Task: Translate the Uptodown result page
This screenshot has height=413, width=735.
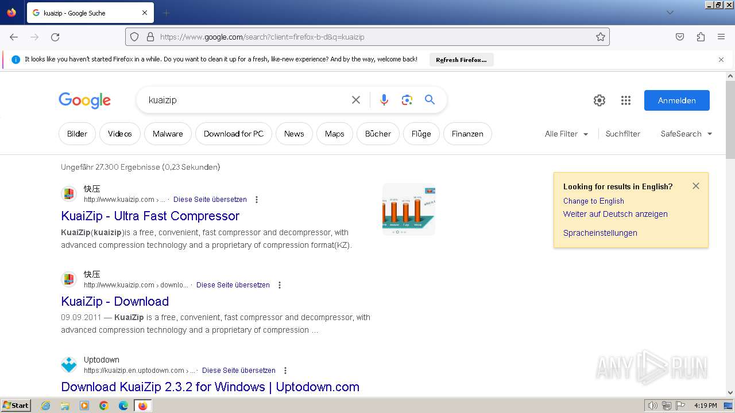Action: (x=239, y=371)
